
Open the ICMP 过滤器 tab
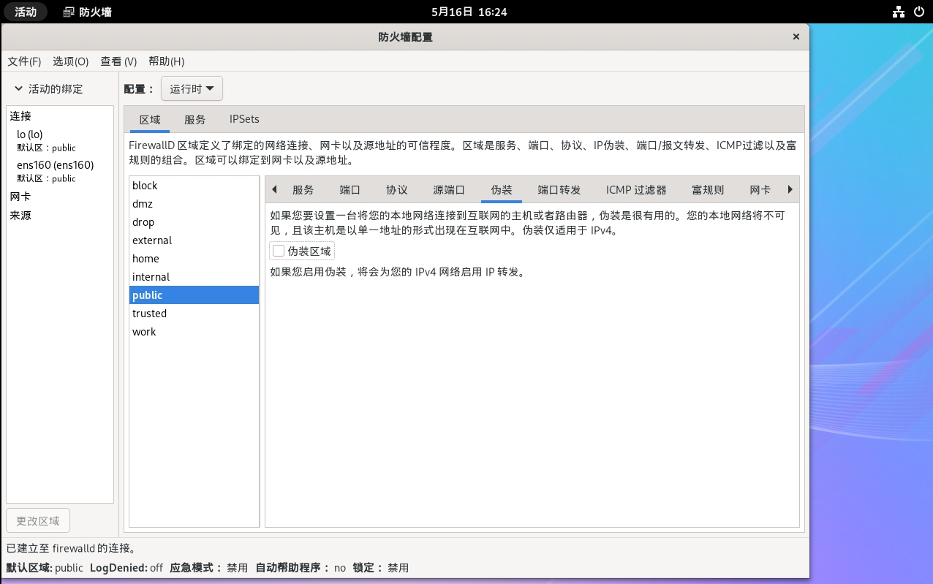636,189
